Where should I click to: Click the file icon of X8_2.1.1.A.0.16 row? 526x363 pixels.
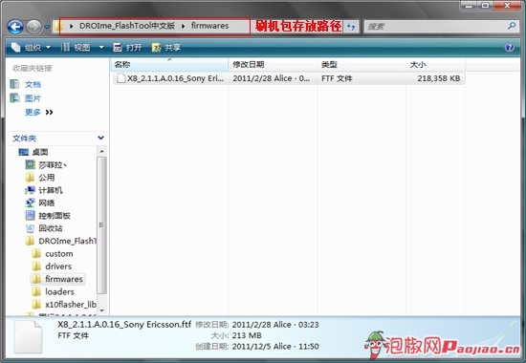coord(121,78)
